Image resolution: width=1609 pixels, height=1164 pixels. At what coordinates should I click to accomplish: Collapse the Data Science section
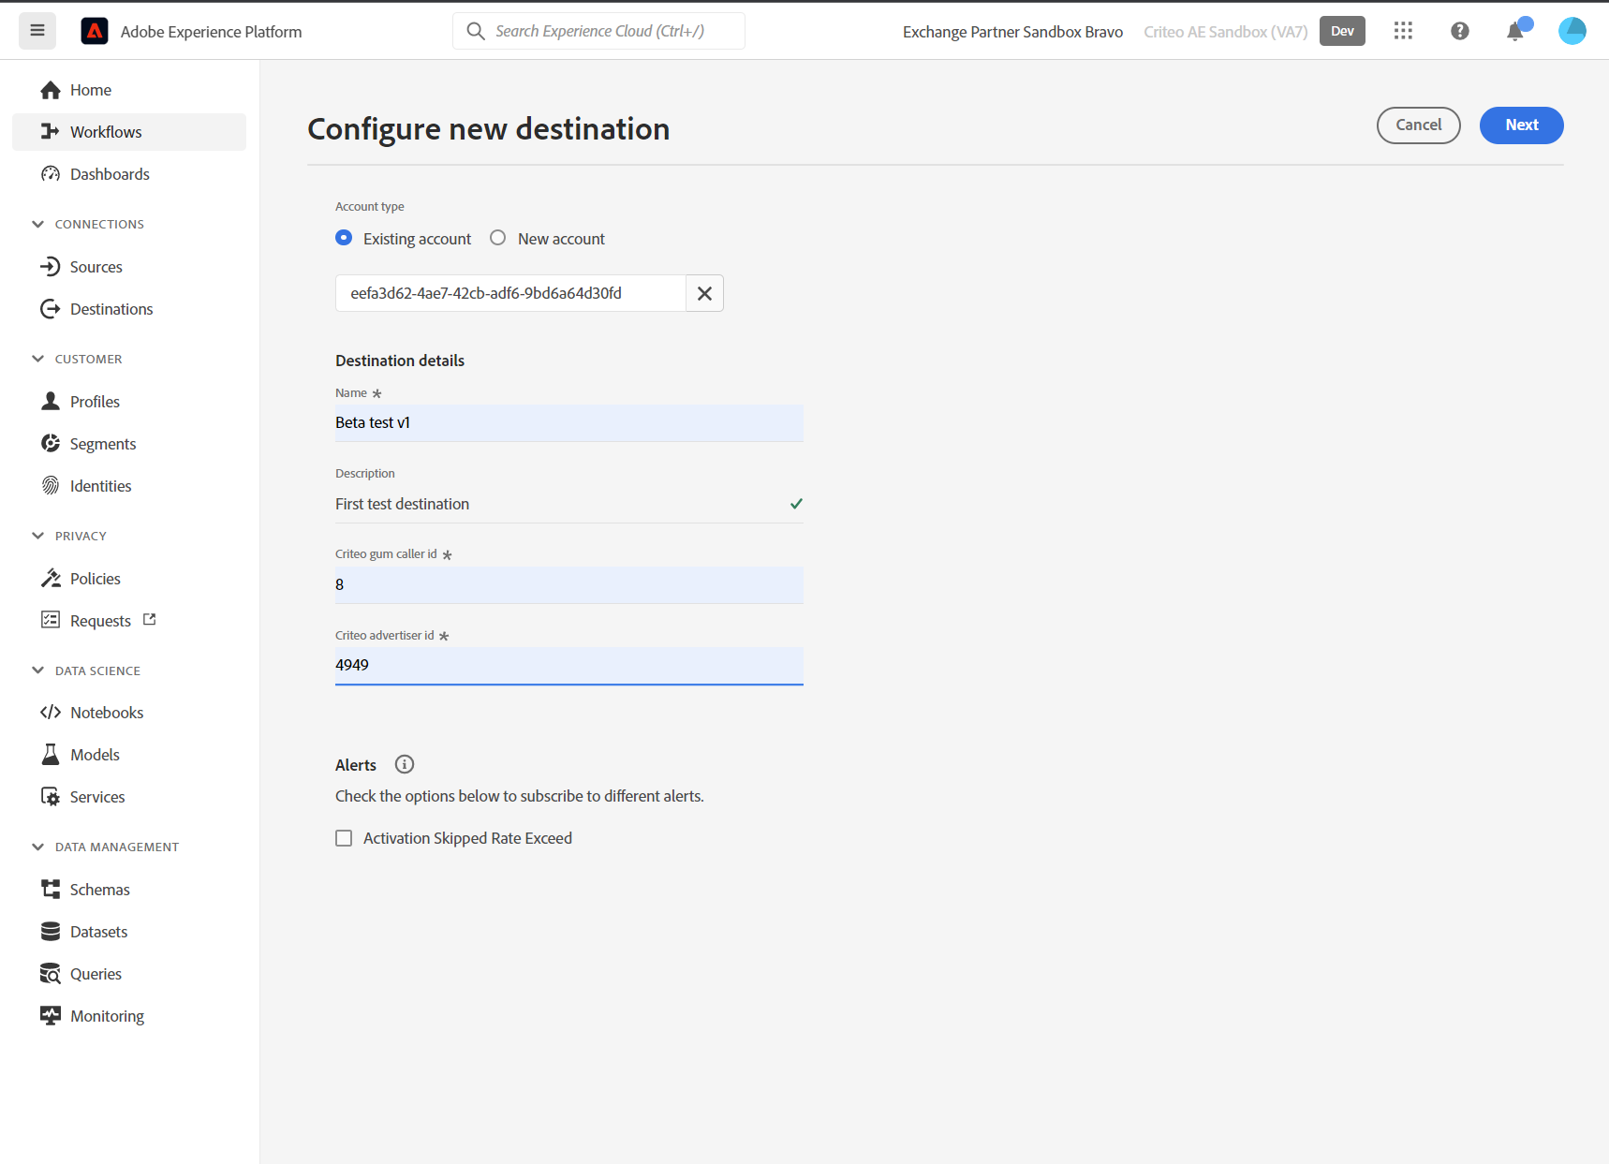point(38,670)
